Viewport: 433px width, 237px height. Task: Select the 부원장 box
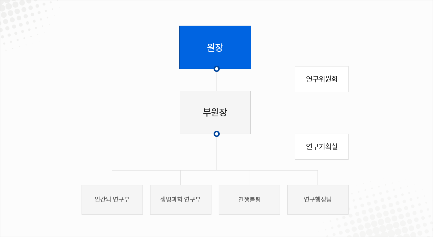(x=215, y=112)
